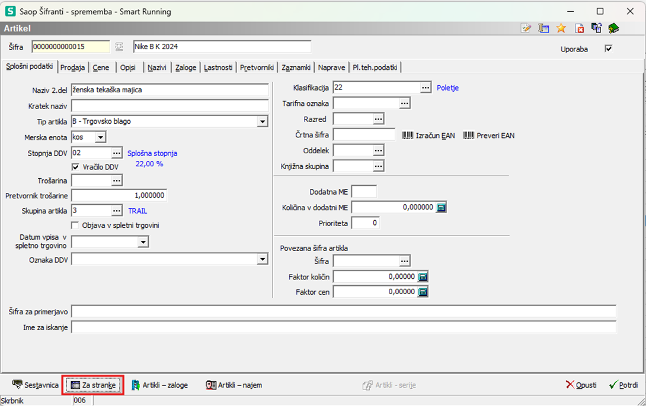The image size is (646, 406).
Task: Open Tarifna oznaka lookup ellipsis
Action: tap(405, 103)
